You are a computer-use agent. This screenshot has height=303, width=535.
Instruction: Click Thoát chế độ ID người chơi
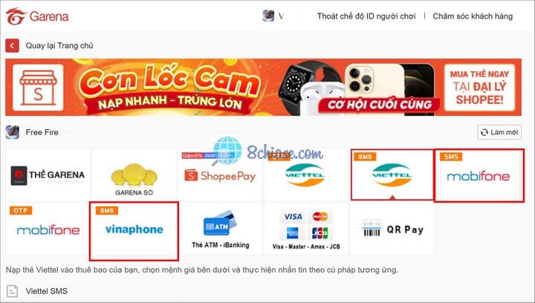pos(366,16)
